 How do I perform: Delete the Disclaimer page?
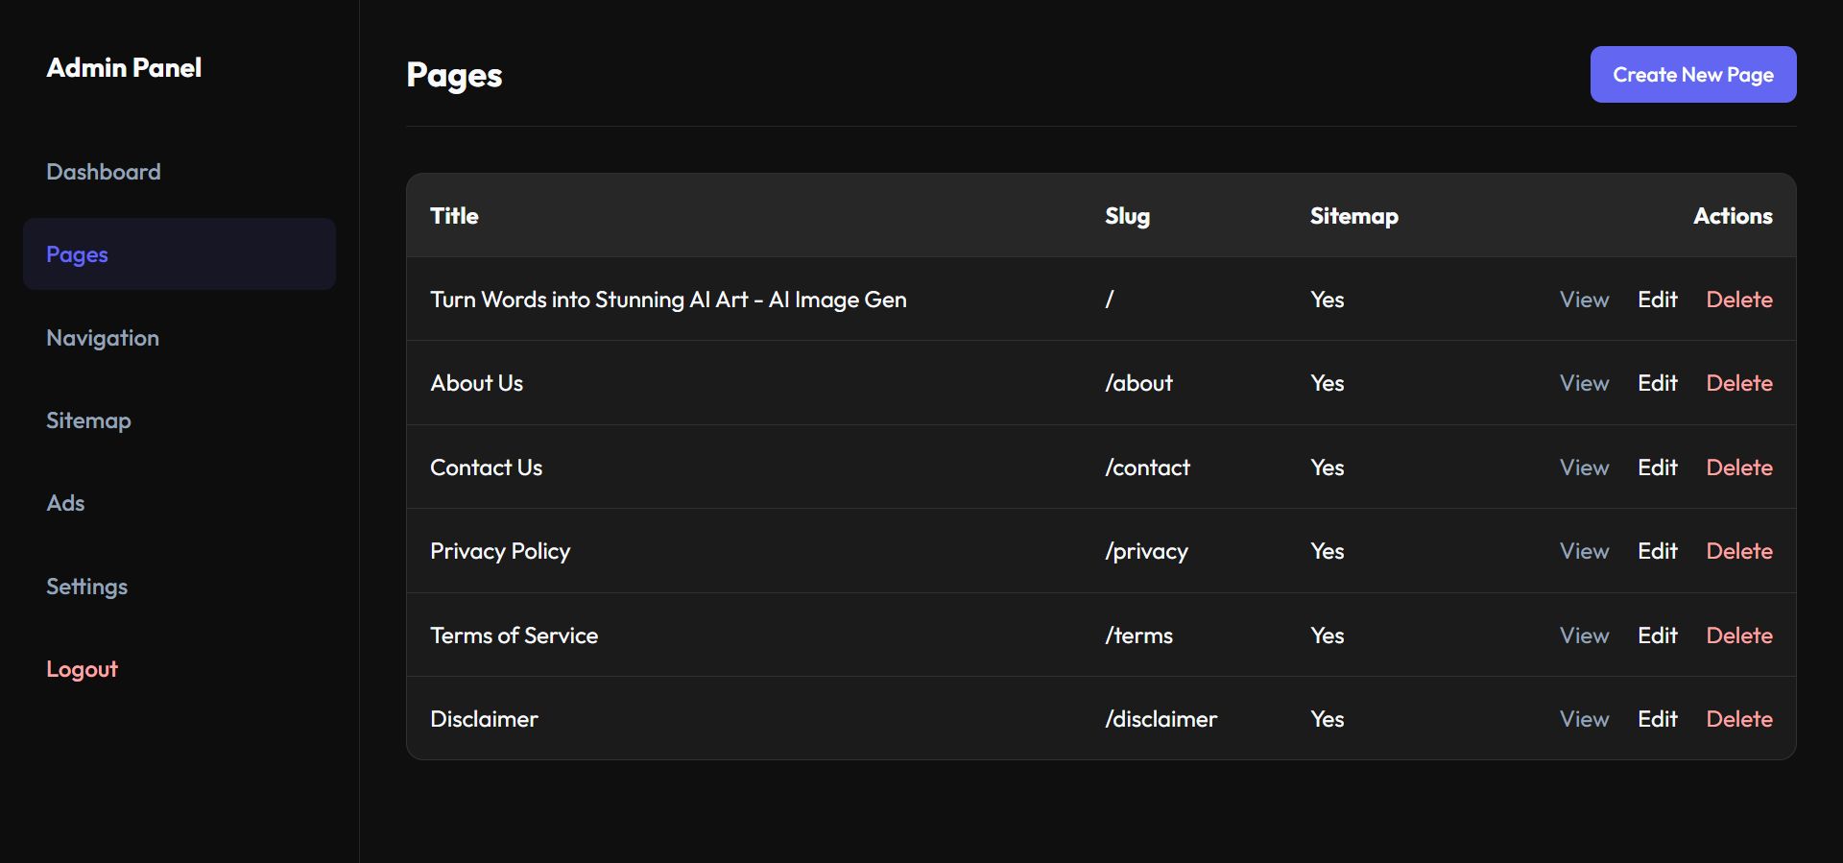coord(1738,719)
